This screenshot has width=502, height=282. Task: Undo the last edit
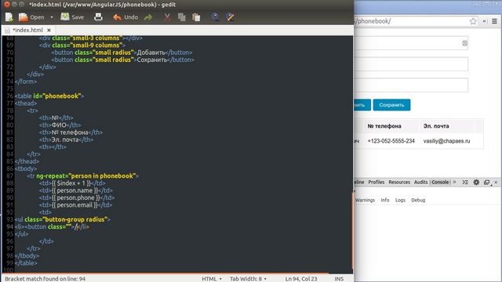pos(125,17)
